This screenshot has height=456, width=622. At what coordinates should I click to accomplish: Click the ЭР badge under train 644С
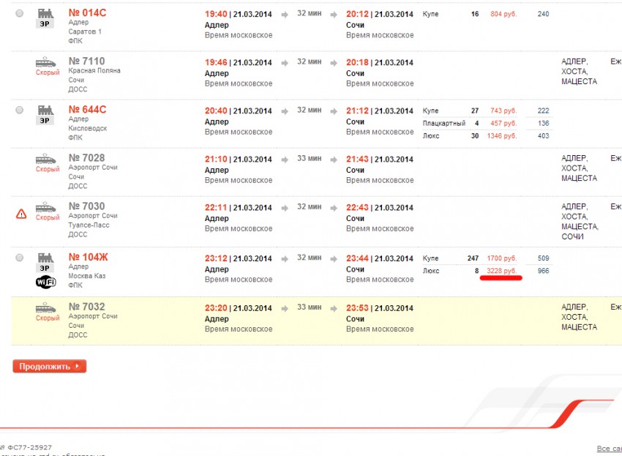tap(45, 120)
